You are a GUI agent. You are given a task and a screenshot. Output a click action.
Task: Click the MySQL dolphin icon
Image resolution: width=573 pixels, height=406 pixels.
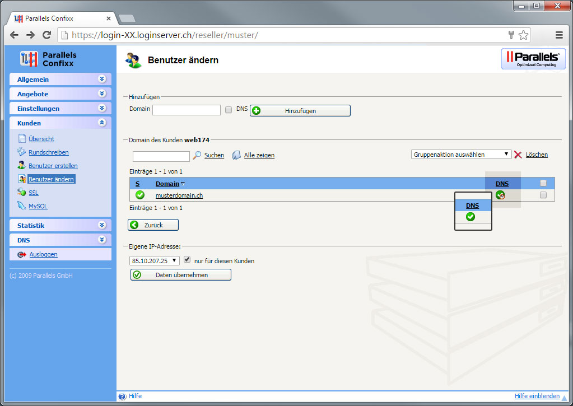tap(21, 206)
